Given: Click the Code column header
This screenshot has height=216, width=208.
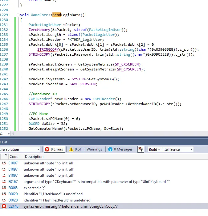Looking at the screenshot, I should [x=14, y=157].
